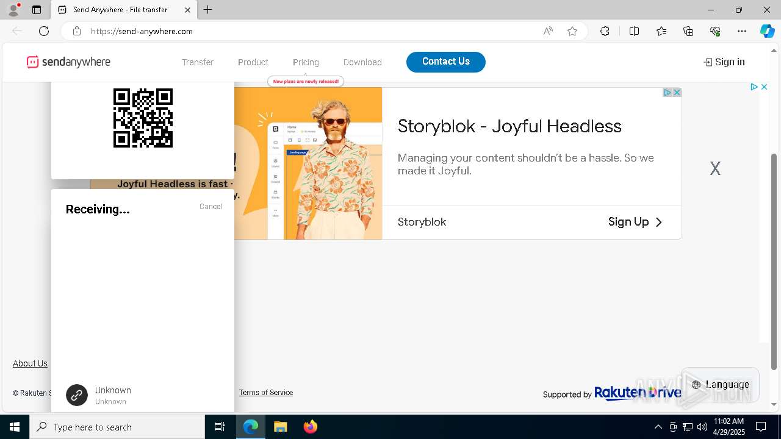View site information lock icon

coord(76,31)
